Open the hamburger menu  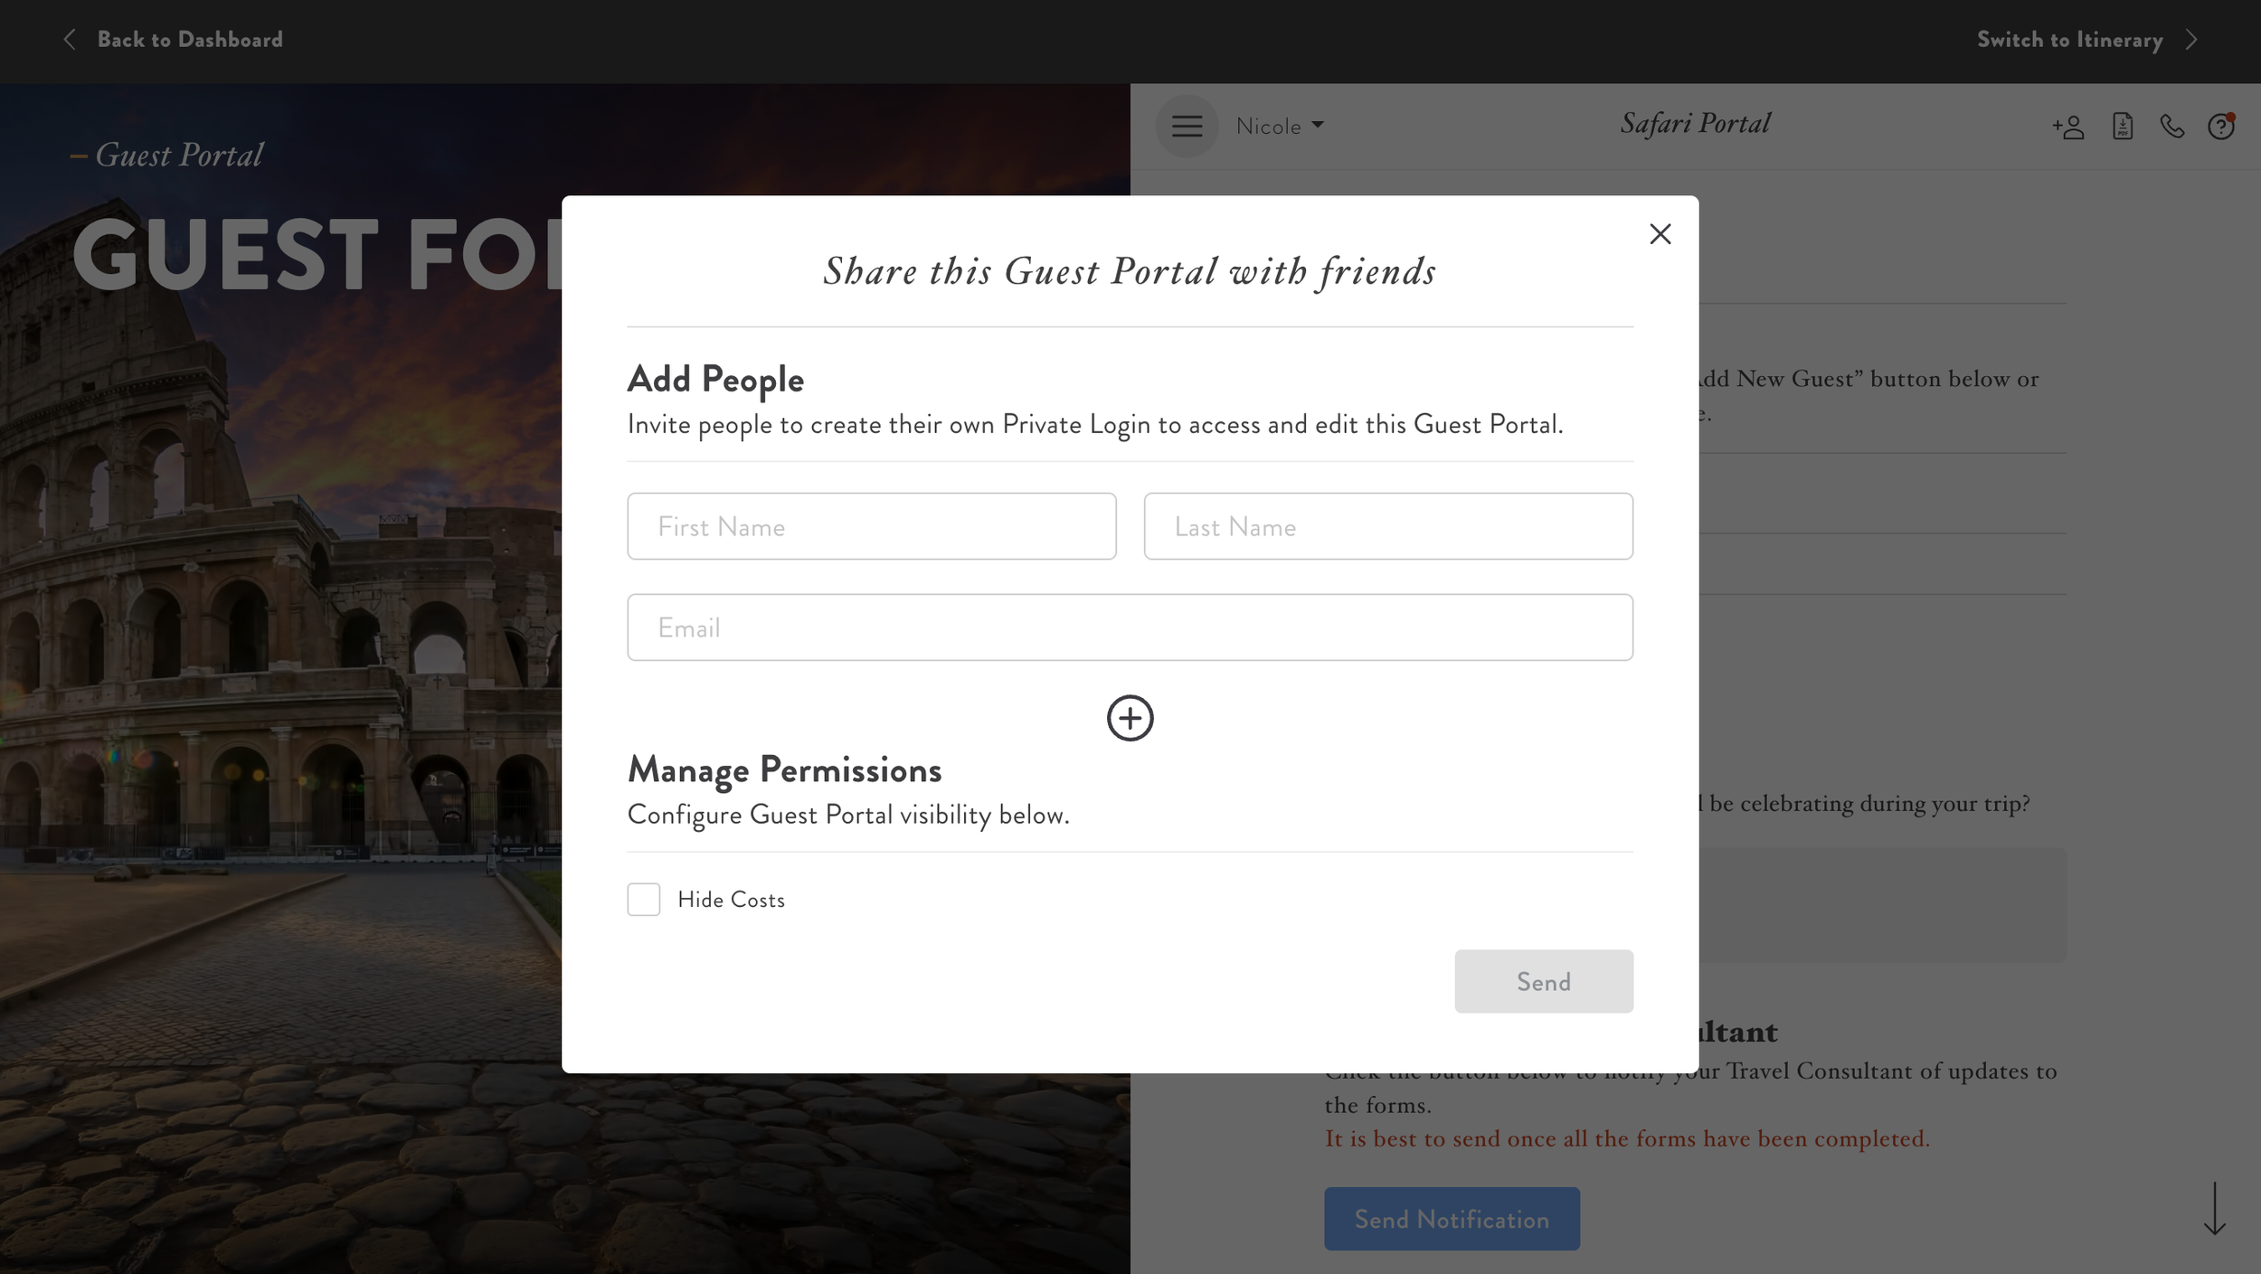click(x=1187, y=127)
